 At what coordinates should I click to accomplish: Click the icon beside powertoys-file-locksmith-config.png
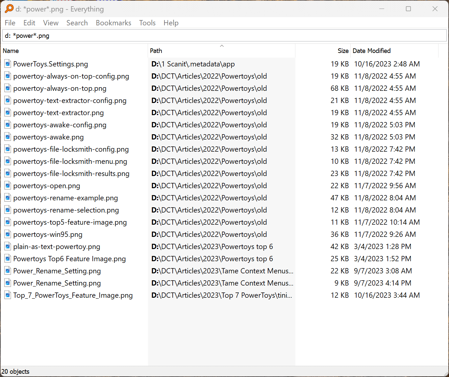(x=8, y=149)
